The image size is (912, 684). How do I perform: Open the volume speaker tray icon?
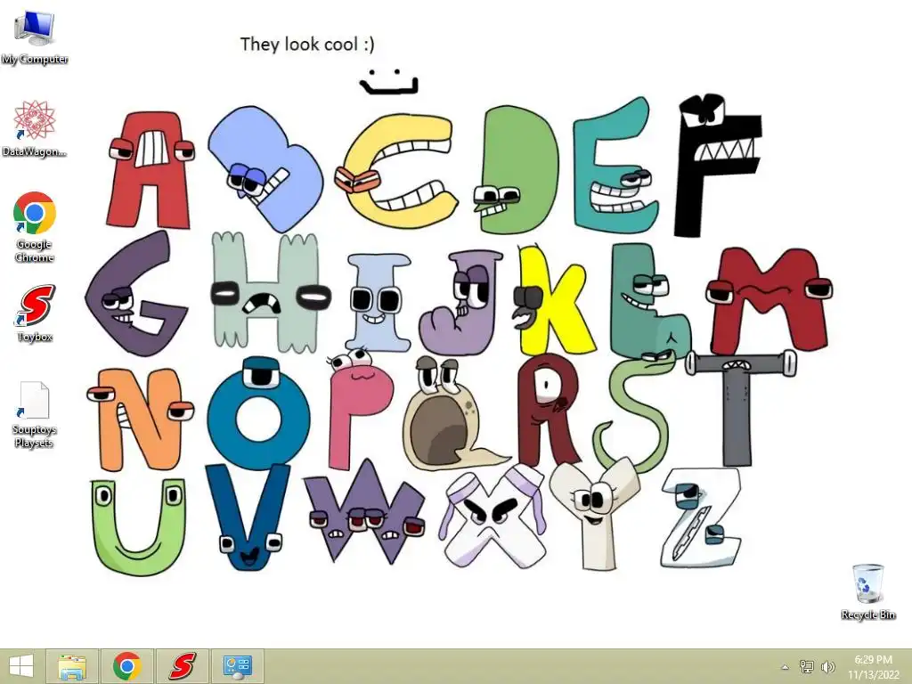[827, 666]
